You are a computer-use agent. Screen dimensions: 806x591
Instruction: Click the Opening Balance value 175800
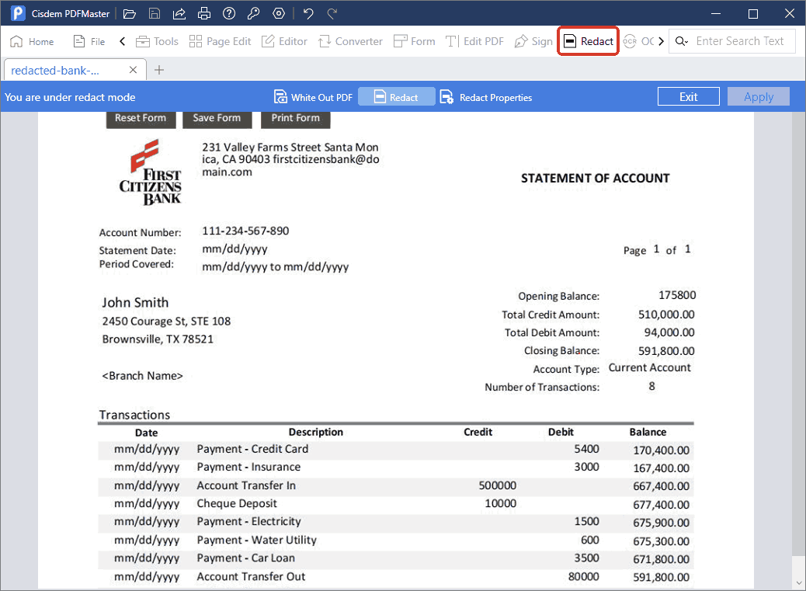tap(677, 295)
